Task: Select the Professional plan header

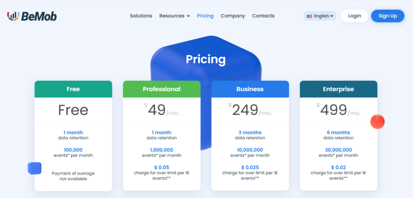Action: click(162, 89)
